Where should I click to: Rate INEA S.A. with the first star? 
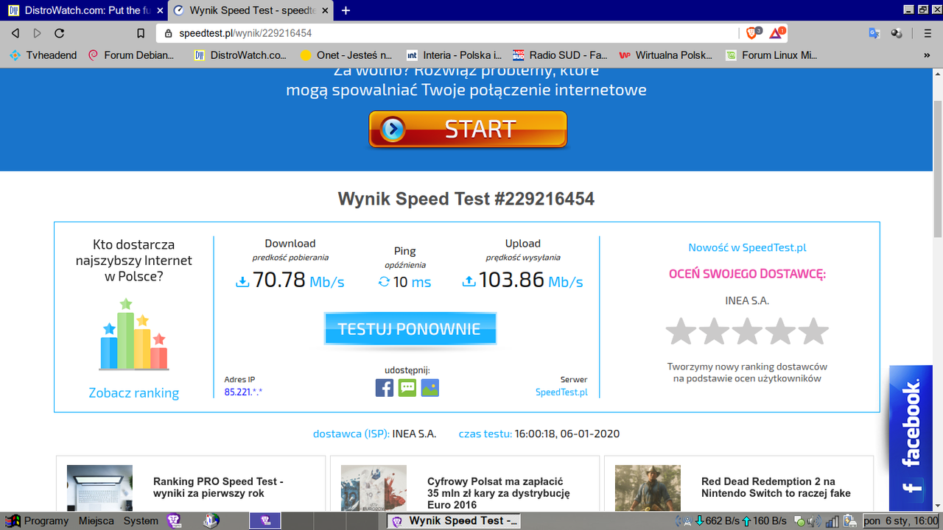point(681,331)
